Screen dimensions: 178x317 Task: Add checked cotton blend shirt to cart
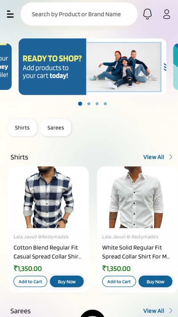click(30, 281)
